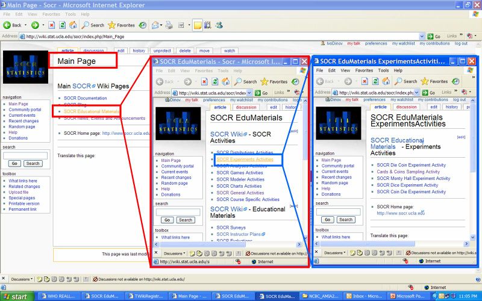
Task: Click Stop icon in EduMaterials window toolbar
Action: [x=204, y=81]
